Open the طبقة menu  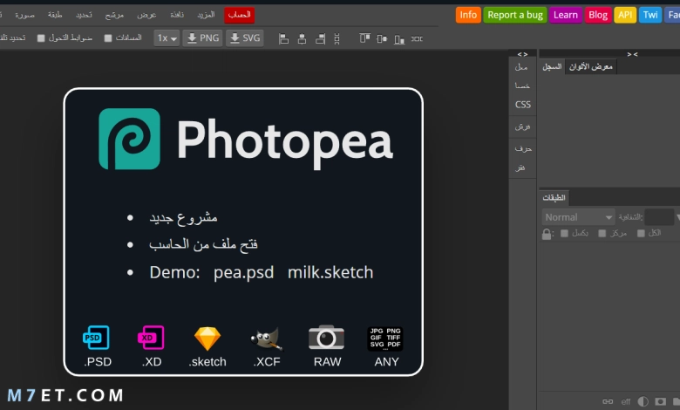click(x=55, y=15)
